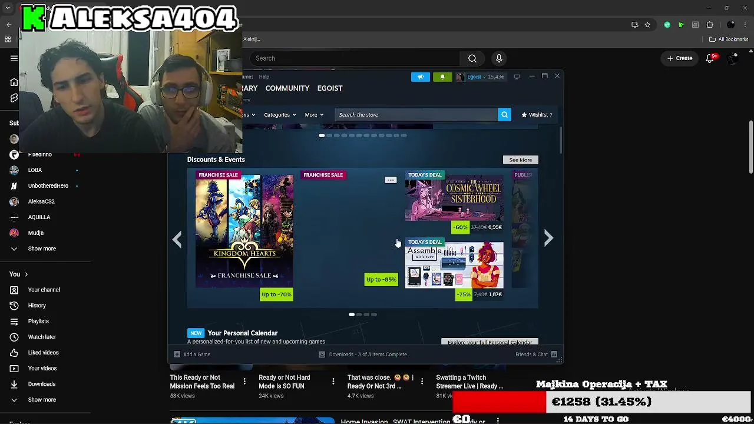Open Steam notifications green bell

(x=442, y=77)
